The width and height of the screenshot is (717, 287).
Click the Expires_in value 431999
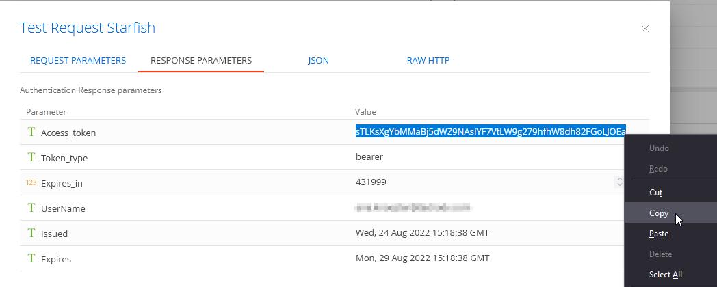(x=371, y=182)
